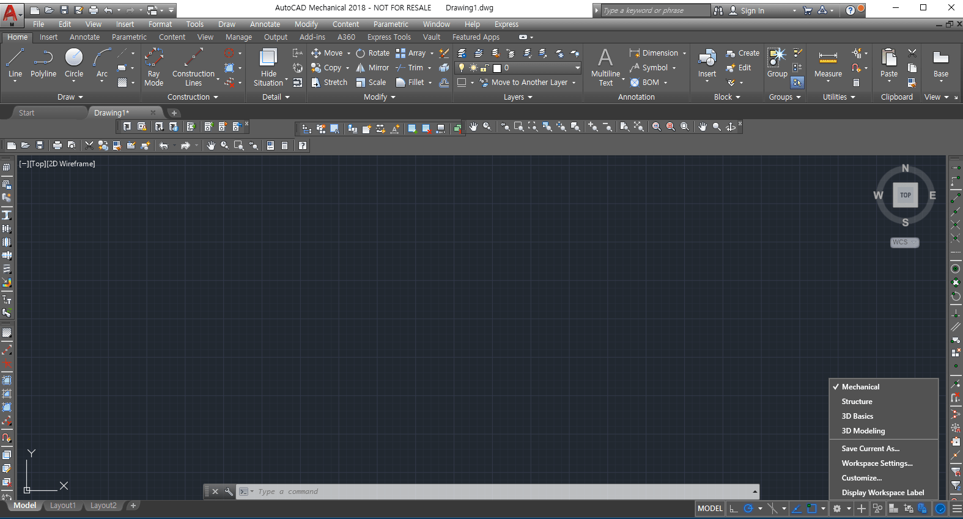Select the Arc tool
This screenshot has width=963, height=519.
[x=102, y=64]
